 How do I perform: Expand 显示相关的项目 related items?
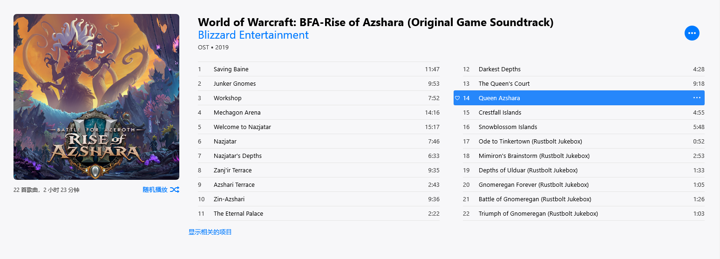pos(210,232)
